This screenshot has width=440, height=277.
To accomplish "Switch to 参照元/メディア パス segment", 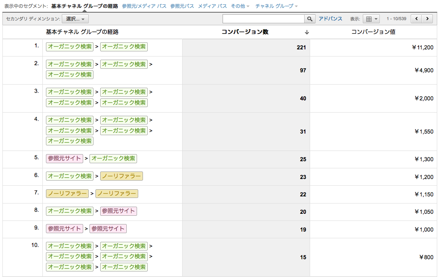I will (x=144, y=6).
